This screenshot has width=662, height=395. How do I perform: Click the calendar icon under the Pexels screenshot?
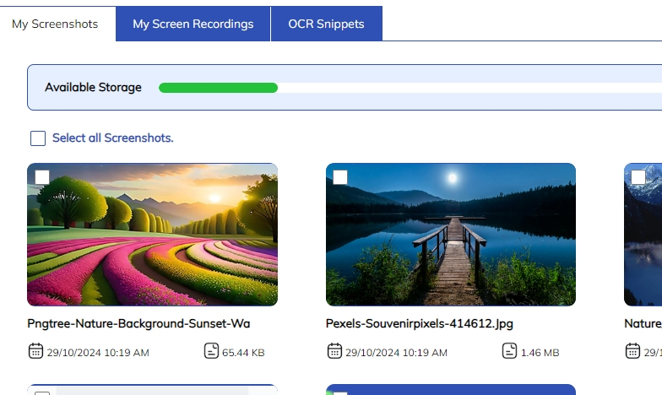334,351
